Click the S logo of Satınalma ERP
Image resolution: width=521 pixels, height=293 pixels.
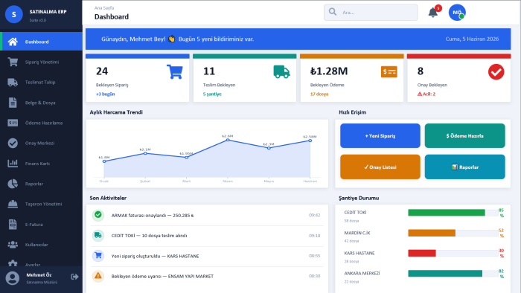(x=14, y=14)
